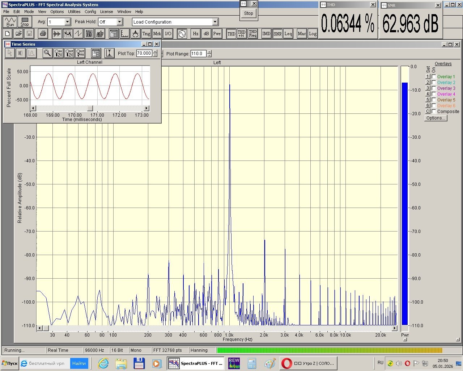Click the Open file folder icon

coord(18,34)
